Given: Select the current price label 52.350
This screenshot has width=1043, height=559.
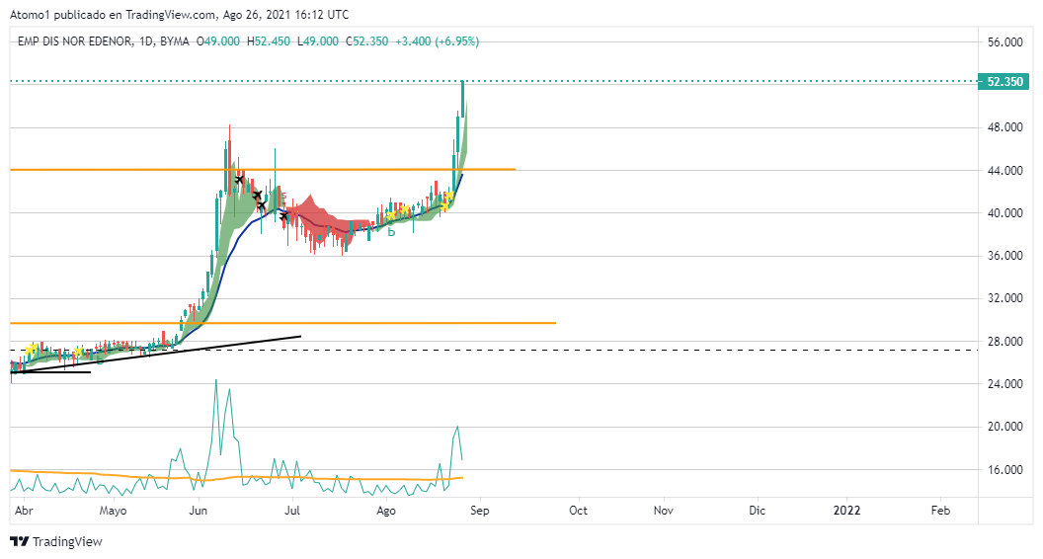Looking at the screenshot, I should [x=1003, y=82].
